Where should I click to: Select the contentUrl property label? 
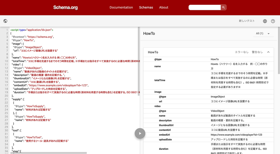click(x=165, y=130)
